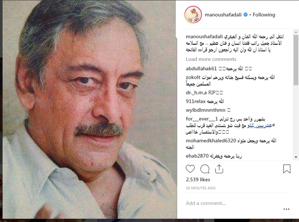This screenshot has height=222, width=299.
Task: Click the scrollbar down arrow in comments
Action: 296,157
